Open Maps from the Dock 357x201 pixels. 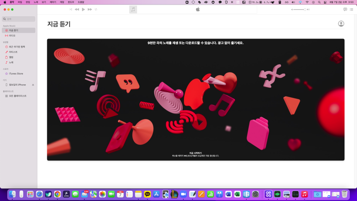[93, 194]
